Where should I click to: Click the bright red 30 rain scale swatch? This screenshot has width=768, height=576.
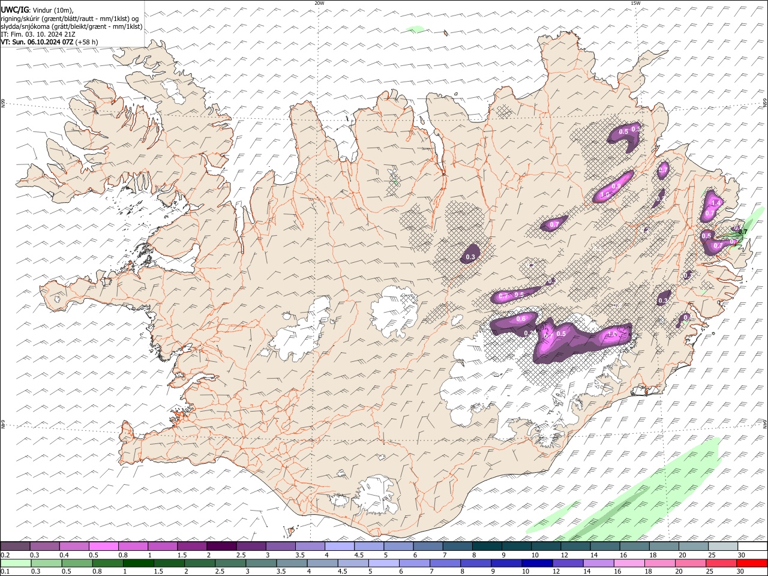coord(751,563)
